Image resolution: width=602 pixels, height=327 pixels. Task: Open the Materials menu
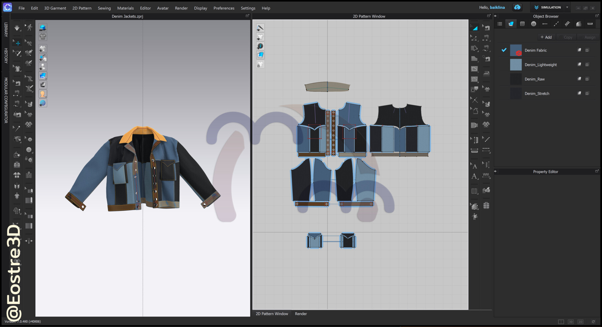tap(125, 8)
